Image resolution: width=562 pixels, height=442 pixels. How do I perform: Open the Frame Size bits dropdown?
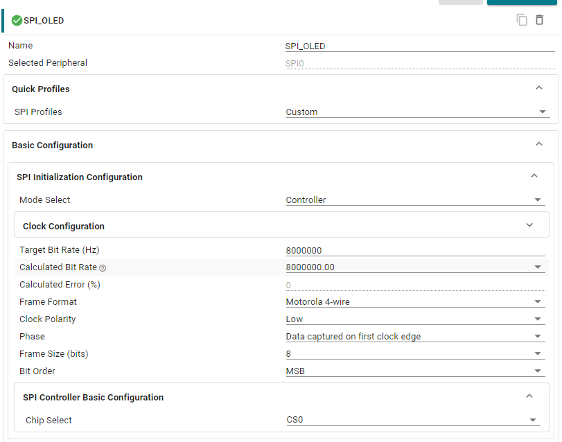414,354
